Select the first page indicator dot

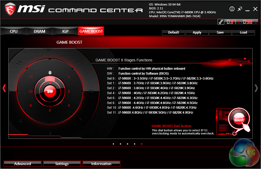click(x=113, y=144)
